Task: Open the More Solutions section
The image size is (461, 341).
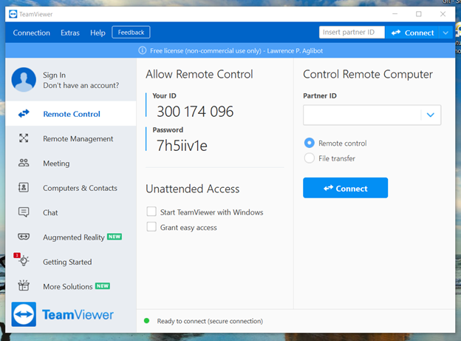Action: pyautogui.click(x=71, y=286)
